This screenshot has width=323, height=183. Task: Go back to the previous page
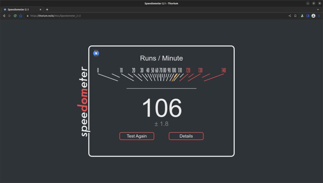4,16
